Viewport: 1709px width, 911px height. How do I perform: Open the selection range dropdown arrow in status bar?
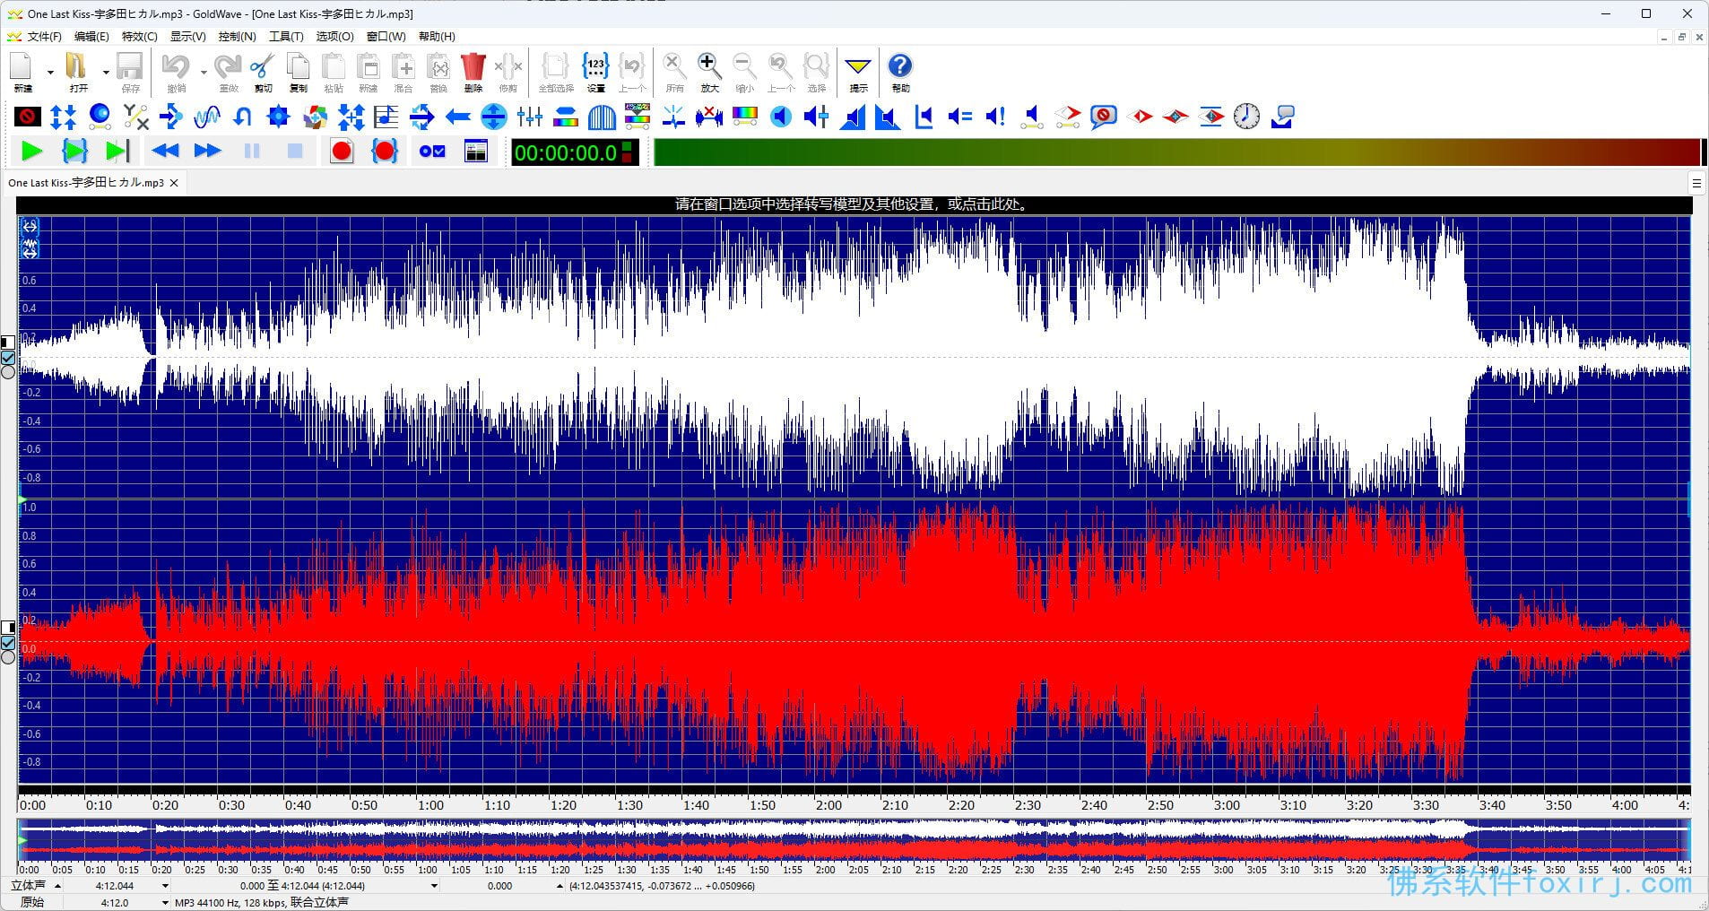point(434,886)
